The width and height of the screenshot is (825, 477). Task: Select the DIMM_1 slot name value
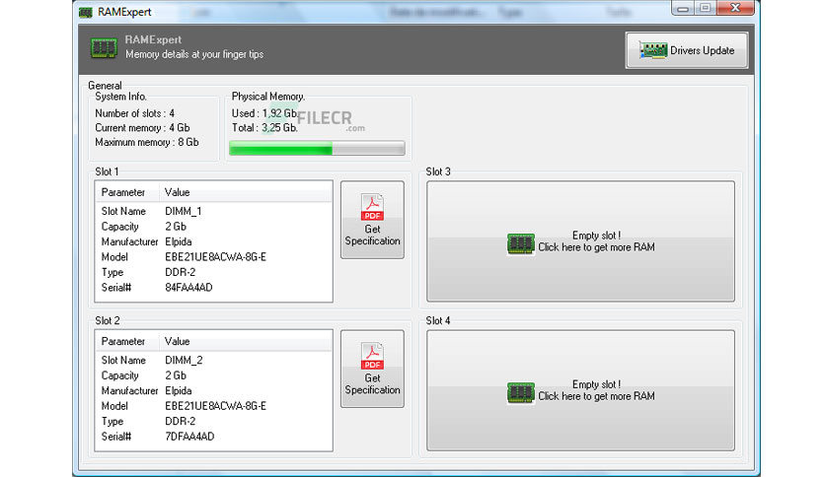click(184, 211)
